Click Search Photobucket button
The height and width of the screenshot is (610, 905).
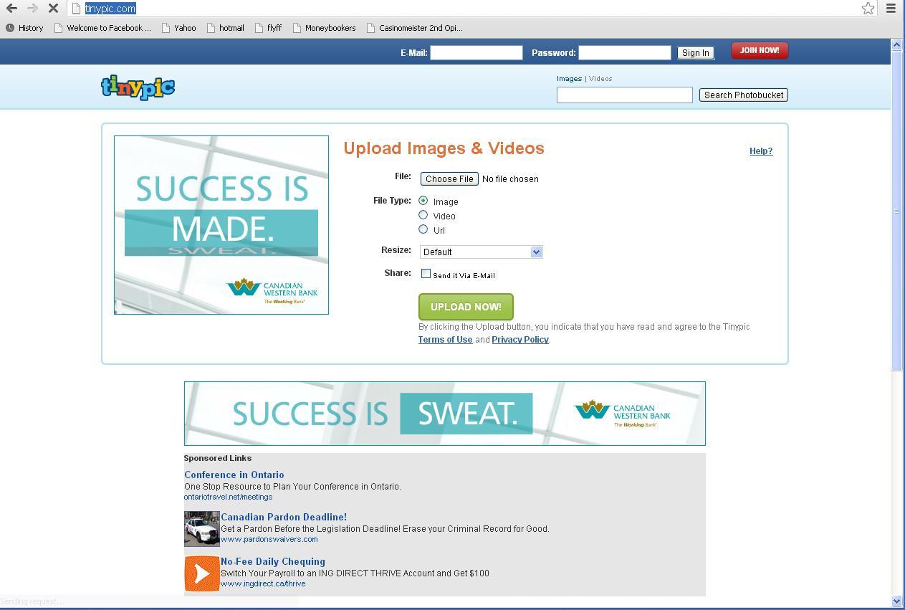[x=744, y=95]
